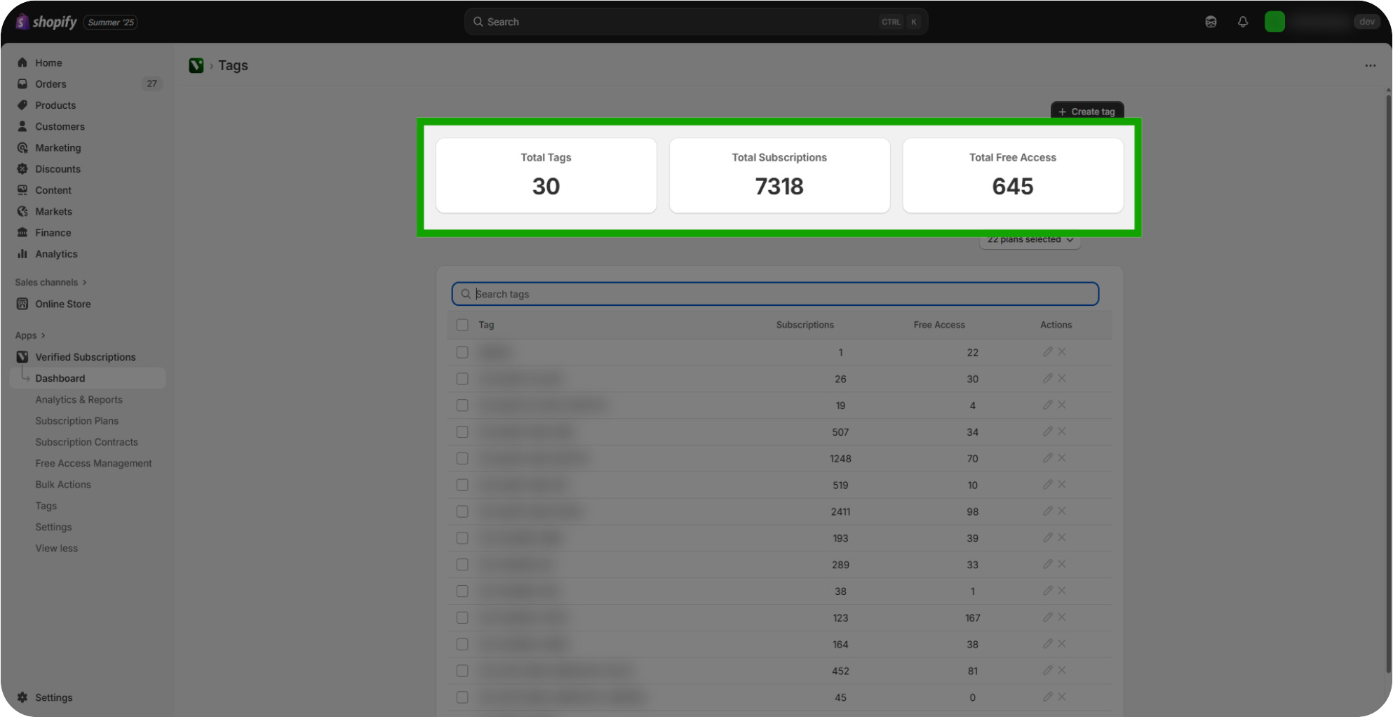Delete the tag with 26 subscriptions
This screenshot has height=717, width=1393.
1062,379
